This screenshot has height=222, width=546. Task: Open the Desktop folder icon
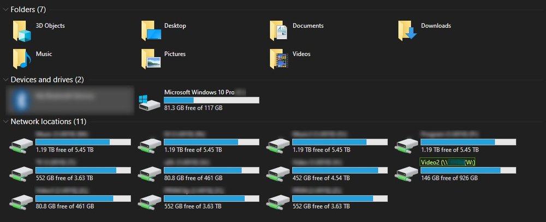[151, 31]
